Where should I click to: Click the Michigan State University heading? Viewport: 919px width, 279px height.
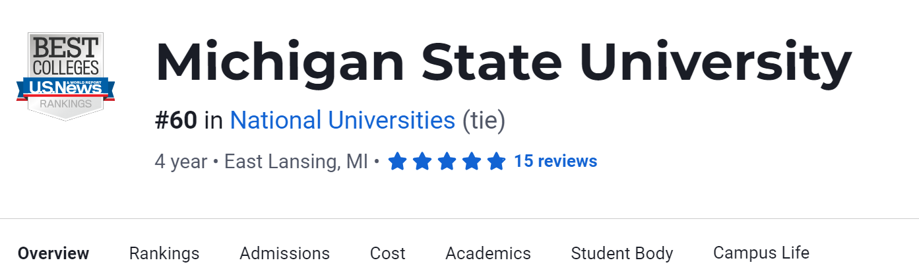[503, 63]
